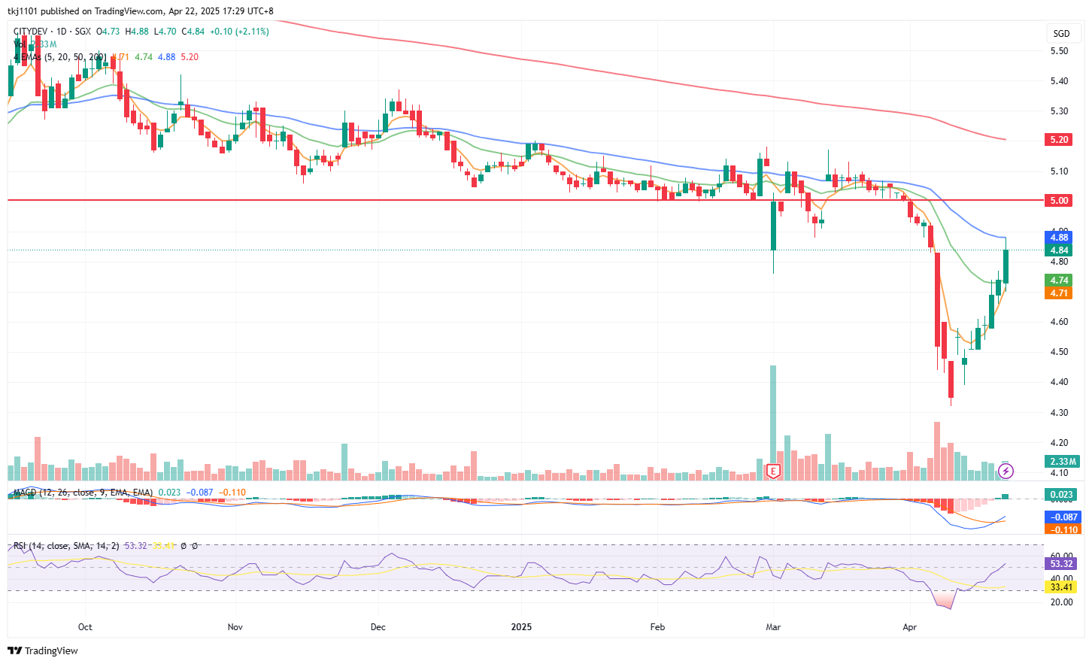Click the +0.10 (+2.11%) change value in the header

pos(239,32)
